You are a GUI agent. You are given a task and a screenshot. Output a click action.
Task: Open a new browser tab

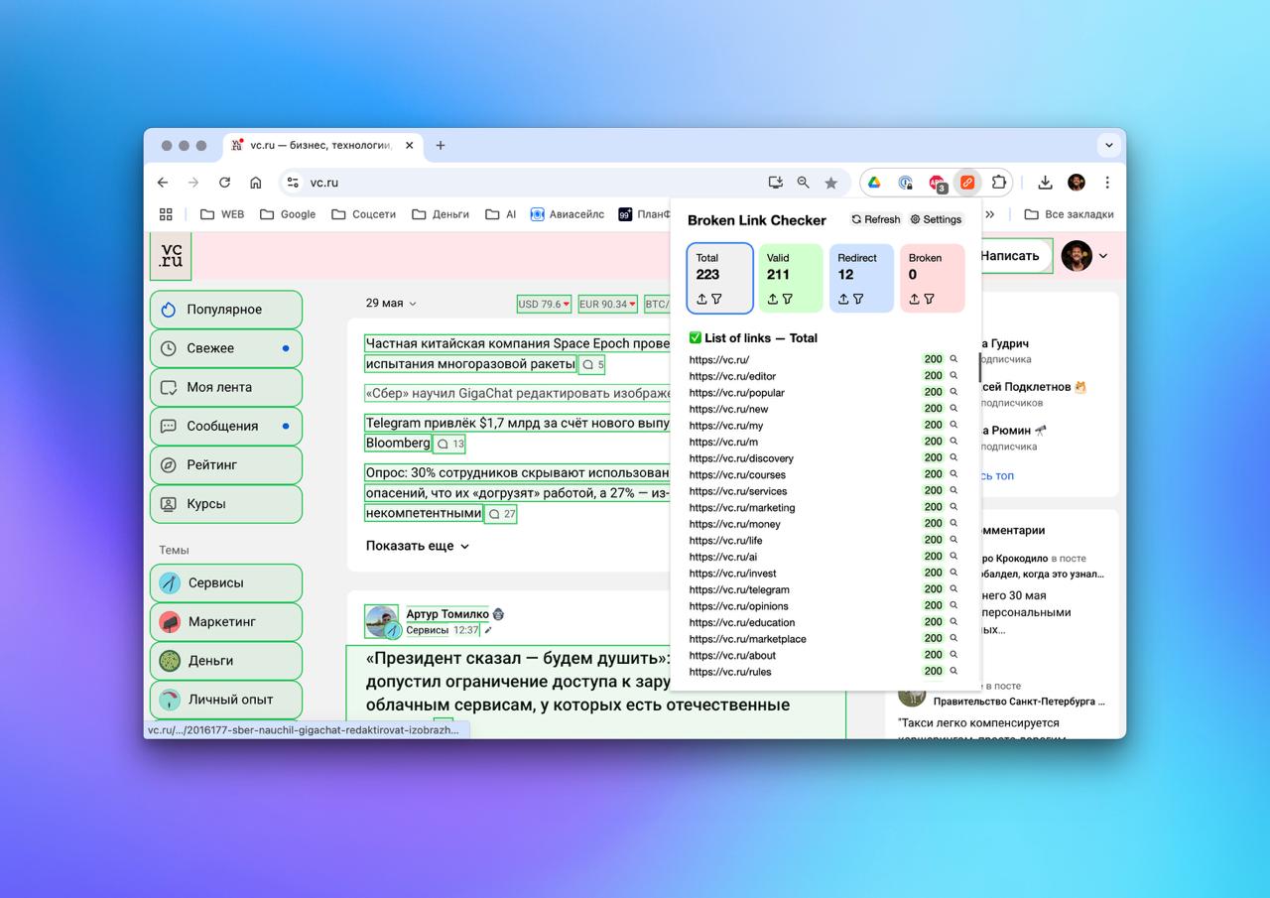point(441,145)
